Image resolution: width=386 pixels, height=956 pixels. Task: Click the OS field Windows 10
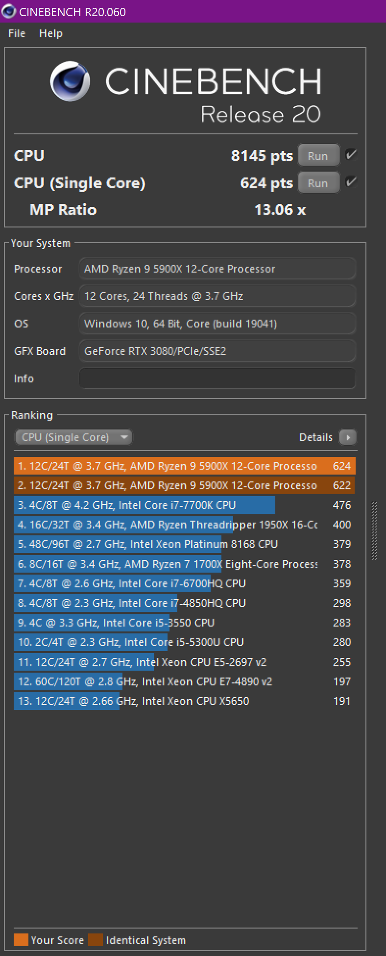[x=217, y=324]
